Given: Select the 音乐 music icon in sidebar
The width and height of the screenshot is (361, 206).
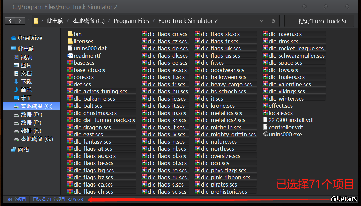Looking at the screenshot, I should 16,90.
